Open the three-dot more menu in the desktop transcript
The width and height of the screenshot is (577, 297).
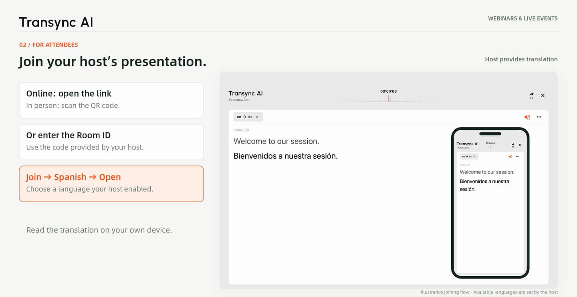coord(539,117)
